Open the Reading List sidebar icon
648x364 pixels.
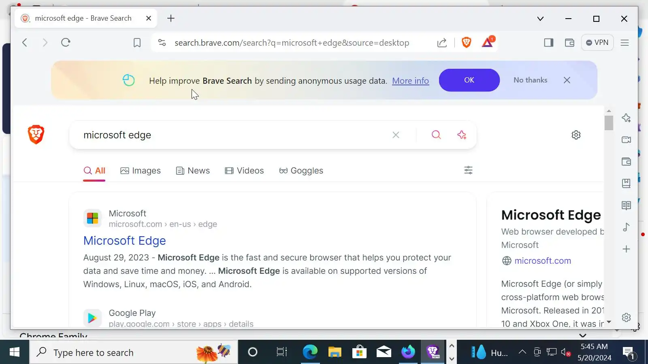[626, 205]
